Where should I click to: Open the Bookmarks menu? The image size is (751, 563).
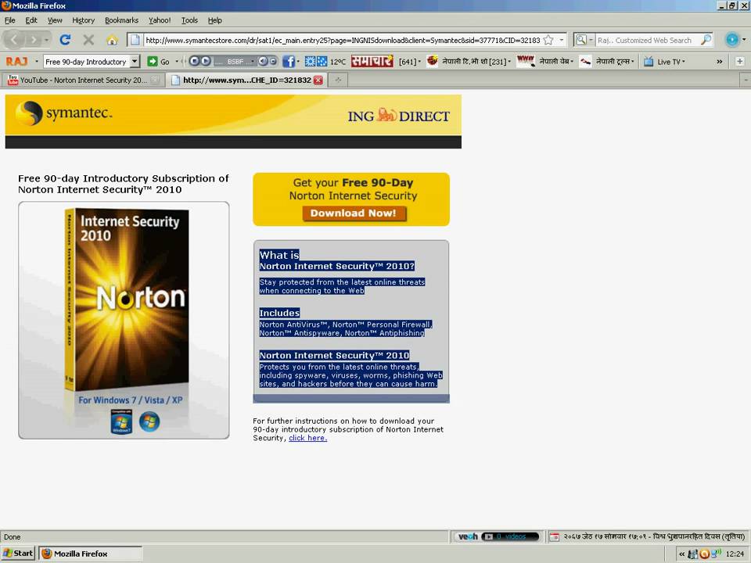[122, 20]
